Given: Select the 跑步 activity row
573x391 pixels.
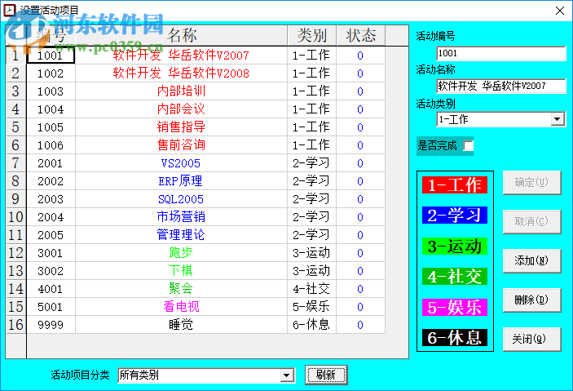Looking at the screenshot, I should [x=181, y=252].
